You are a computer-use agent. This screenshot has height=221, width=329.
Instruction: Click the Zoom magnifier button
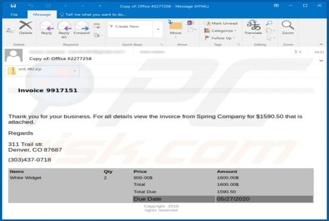(x=288, y=28)
